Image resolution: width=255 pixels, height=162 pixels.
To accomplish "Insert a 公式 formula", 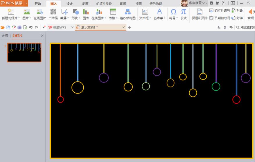I will coord(184,14).
